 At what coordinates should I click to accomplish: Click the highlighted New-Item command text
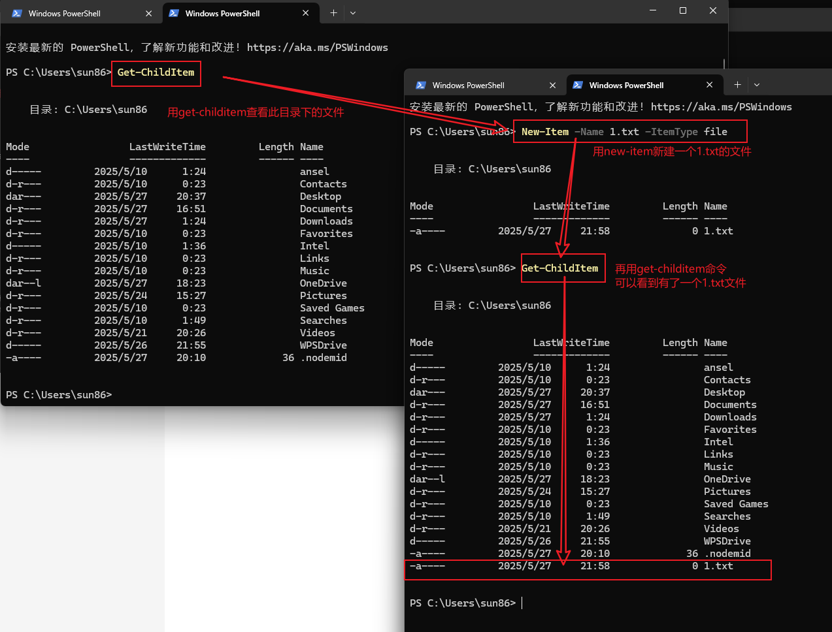coord(545,131)
